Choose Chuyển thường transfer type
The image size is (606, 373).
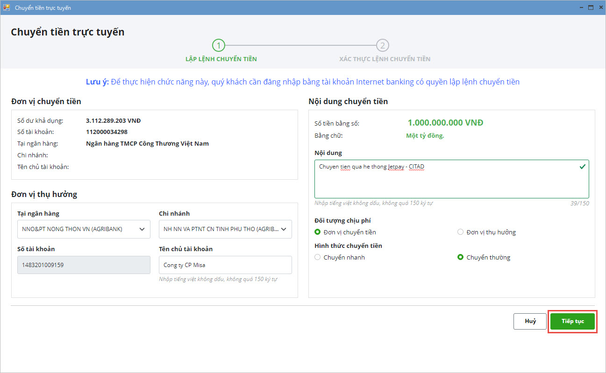[460, 257]
